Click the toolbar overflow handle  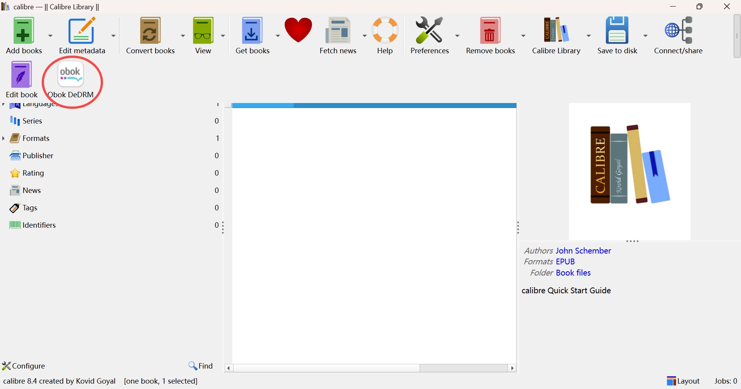tap(737, 36)
